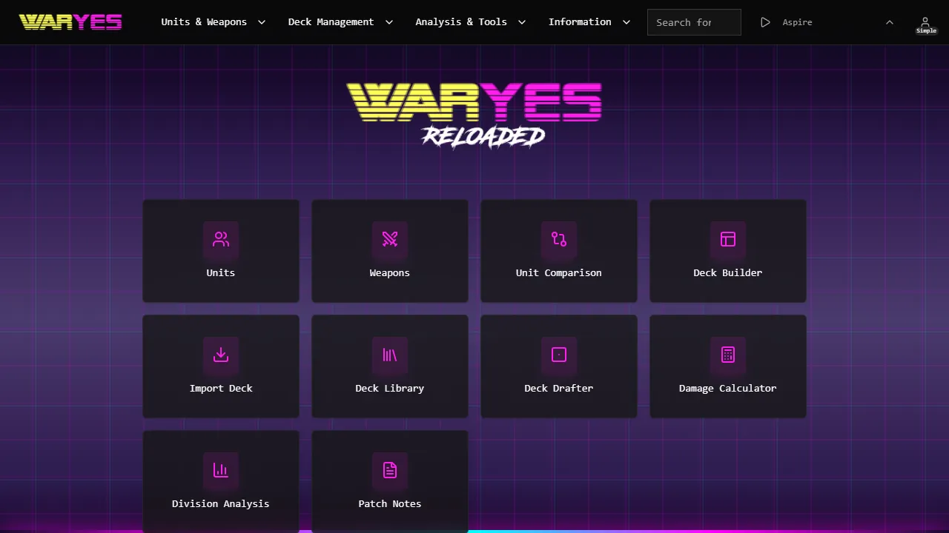Image resolution: width=949 pixels, height=533 pixels.
Task: Click the Deck Drafter dice icon
Action: coord(559,355)
